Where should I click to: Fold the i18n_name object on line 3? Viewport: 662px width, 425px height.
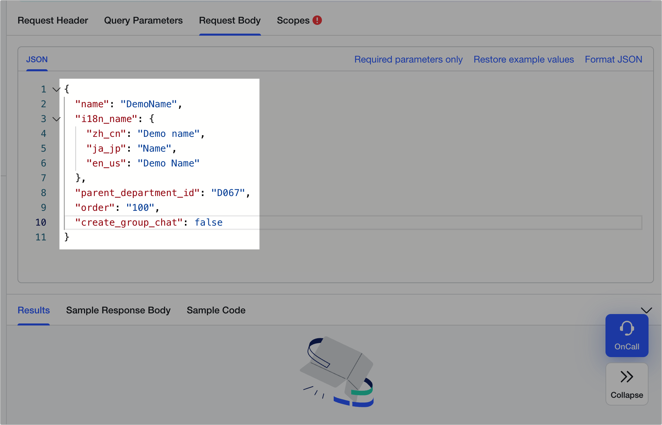click(57, 119)
